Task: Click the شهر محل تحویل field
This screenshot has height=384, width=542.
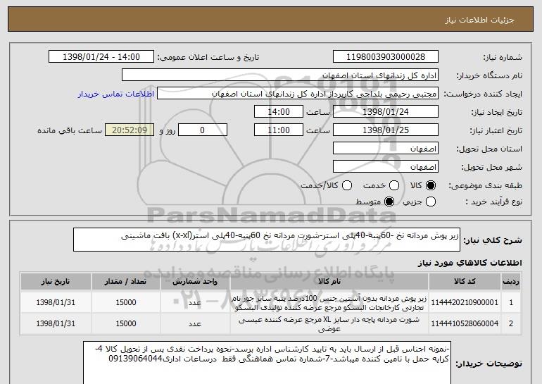Action: tap(386, 167)
